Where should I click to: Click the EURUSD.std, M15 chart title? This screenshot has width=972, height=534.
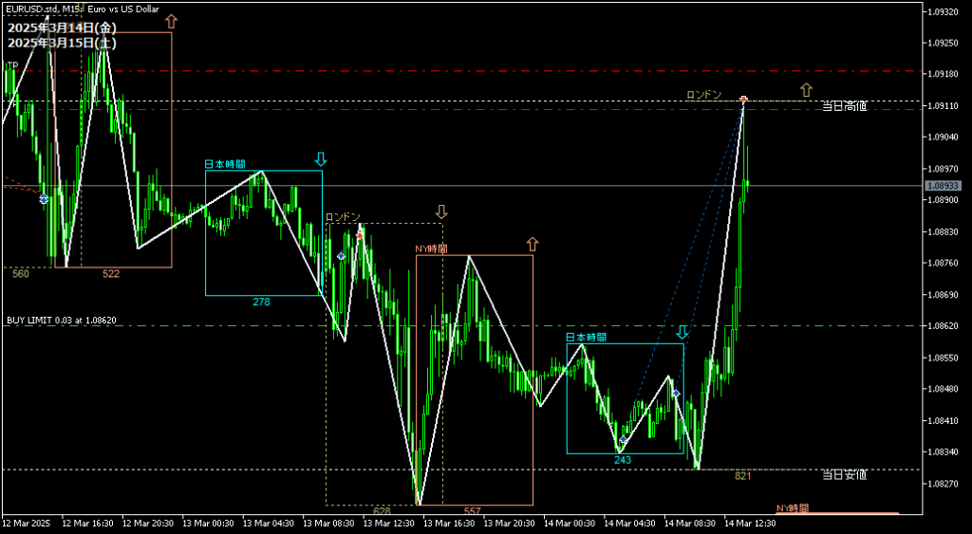click(x=44, y=9)
